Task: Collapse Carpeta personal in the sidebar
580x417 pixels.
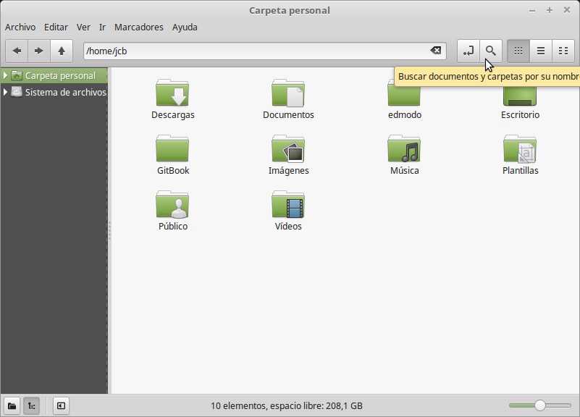Action: (5, 75)
